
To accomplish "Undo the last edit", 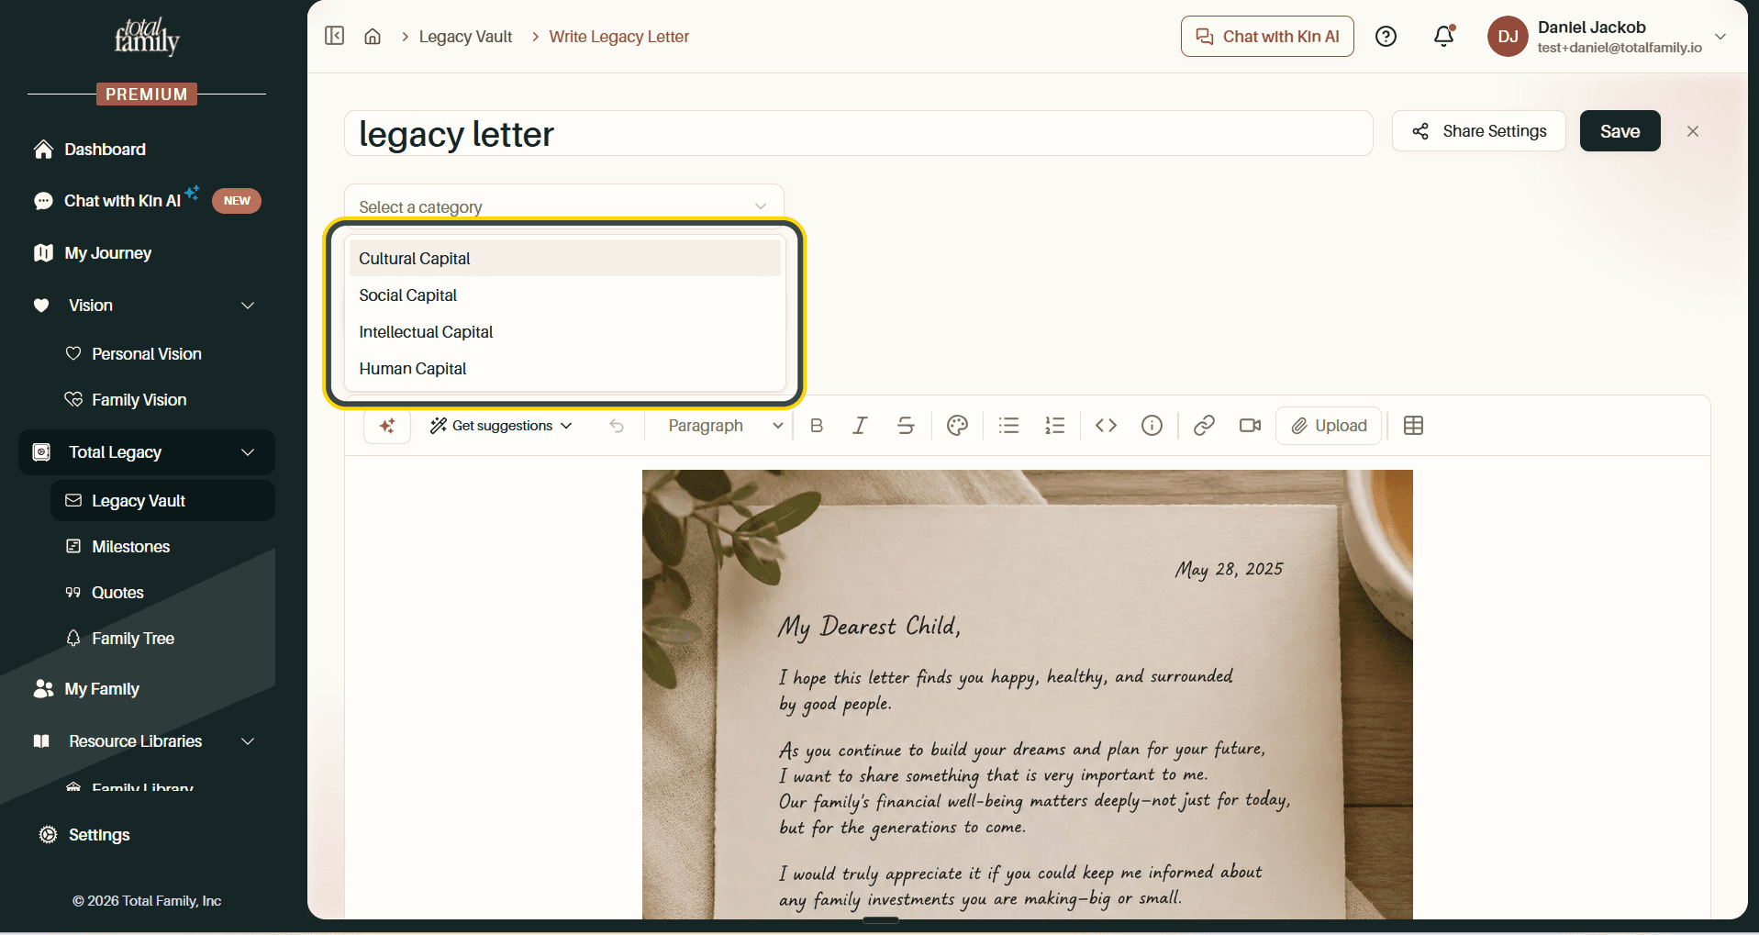I will 617,426.
